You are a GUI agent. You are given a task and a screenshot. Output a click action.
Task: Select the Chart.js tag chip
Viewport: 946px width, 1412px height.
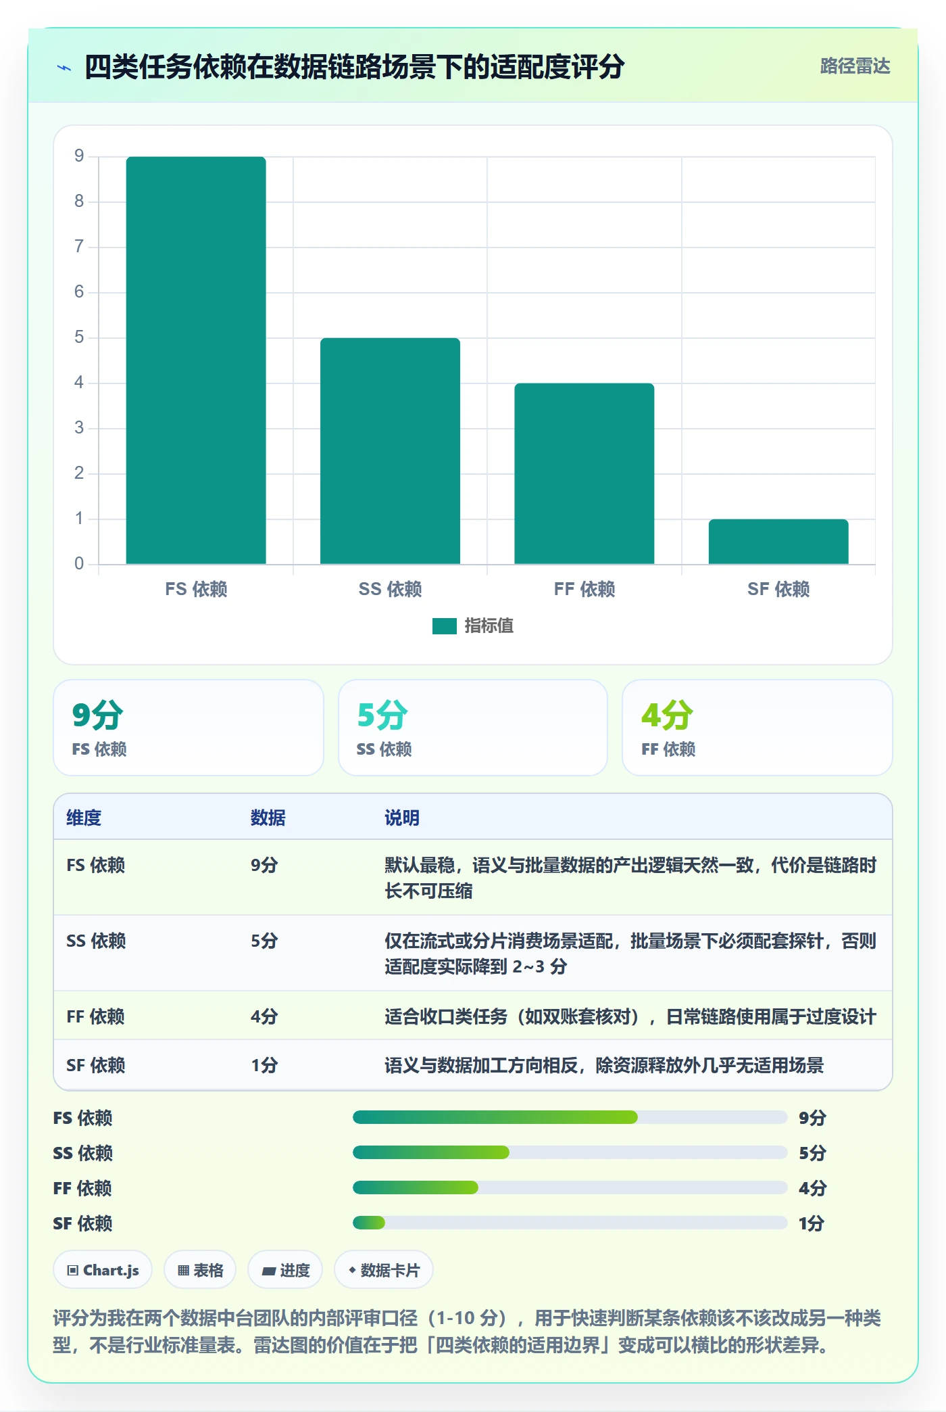click(x=103, y=1270)
